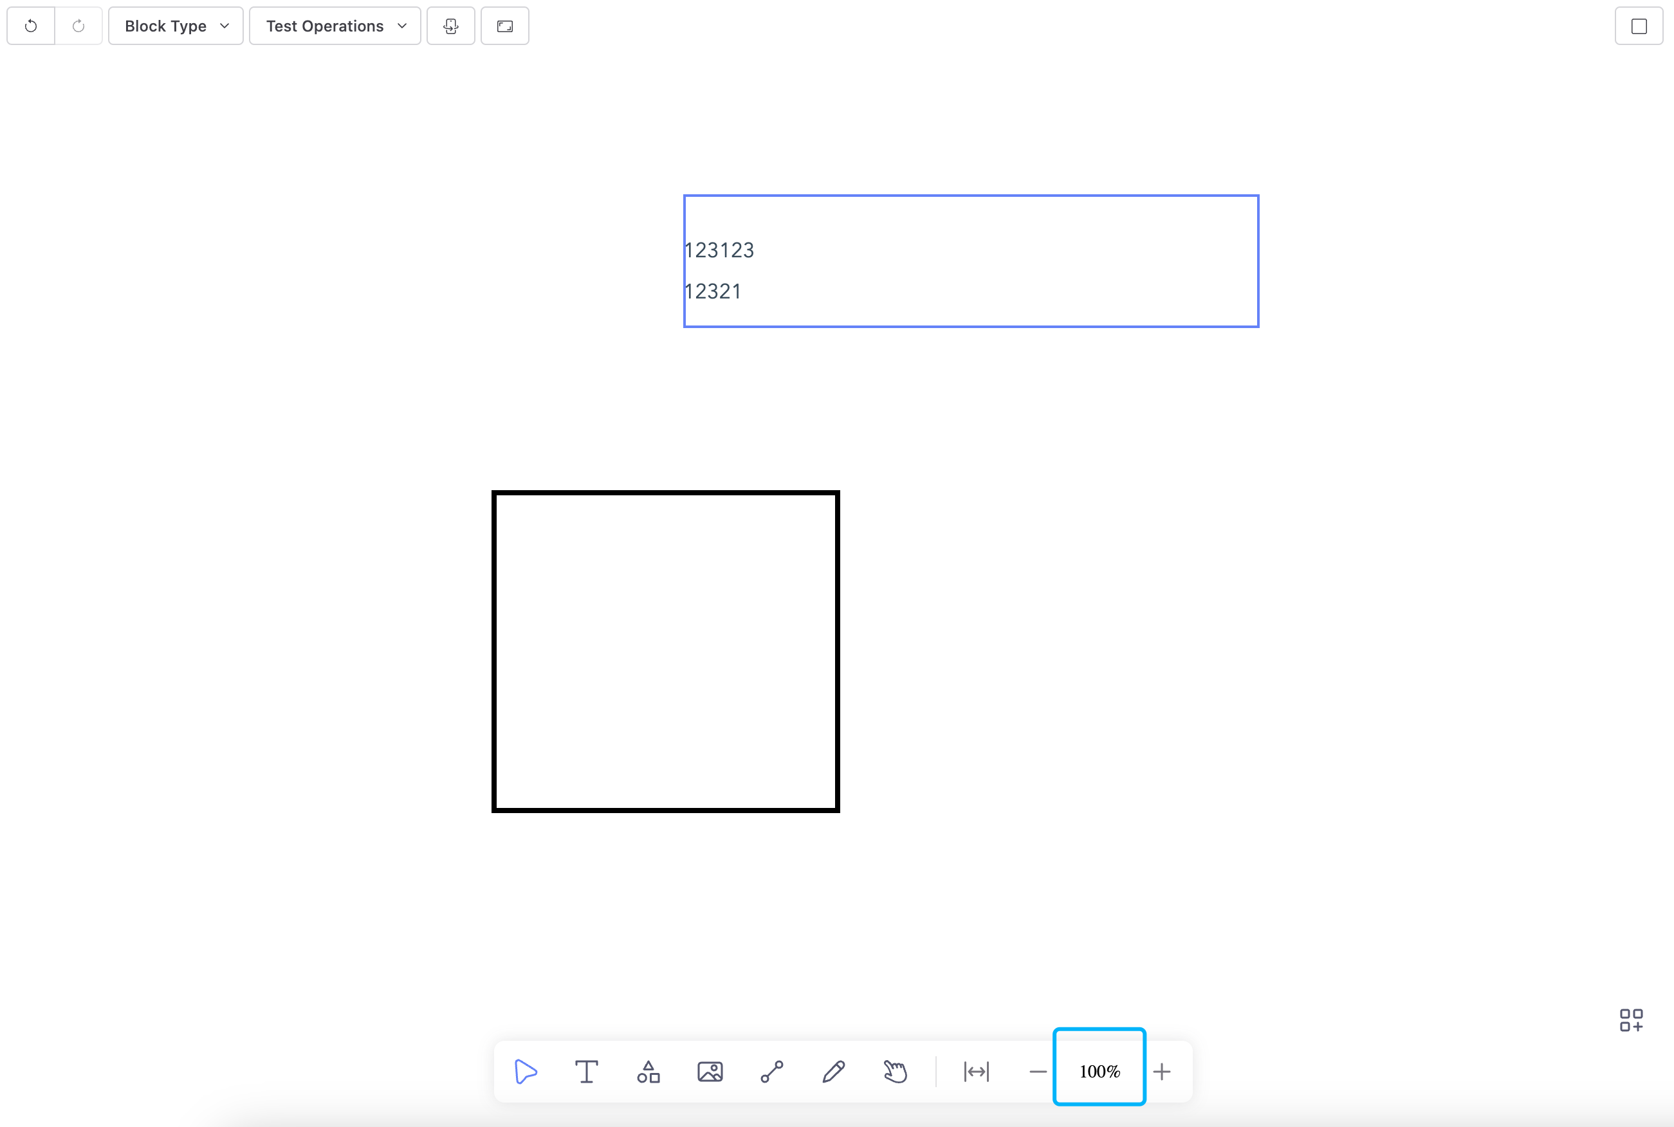Click the 100% zoom level display

point(1099,1070)
